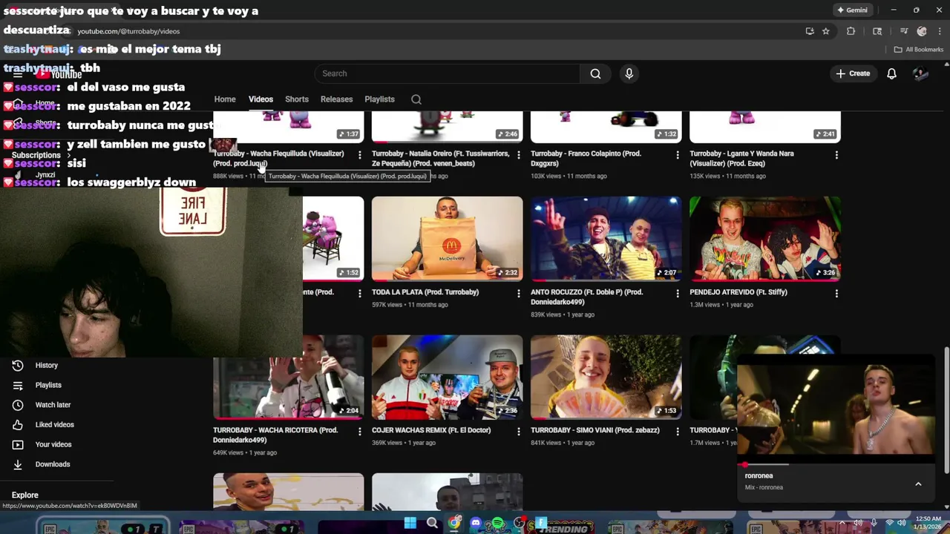Open the YouTube account avatar menu
The height and width of the screenshot is (534, 950).
pyautogui.click(x=920, y=73)
